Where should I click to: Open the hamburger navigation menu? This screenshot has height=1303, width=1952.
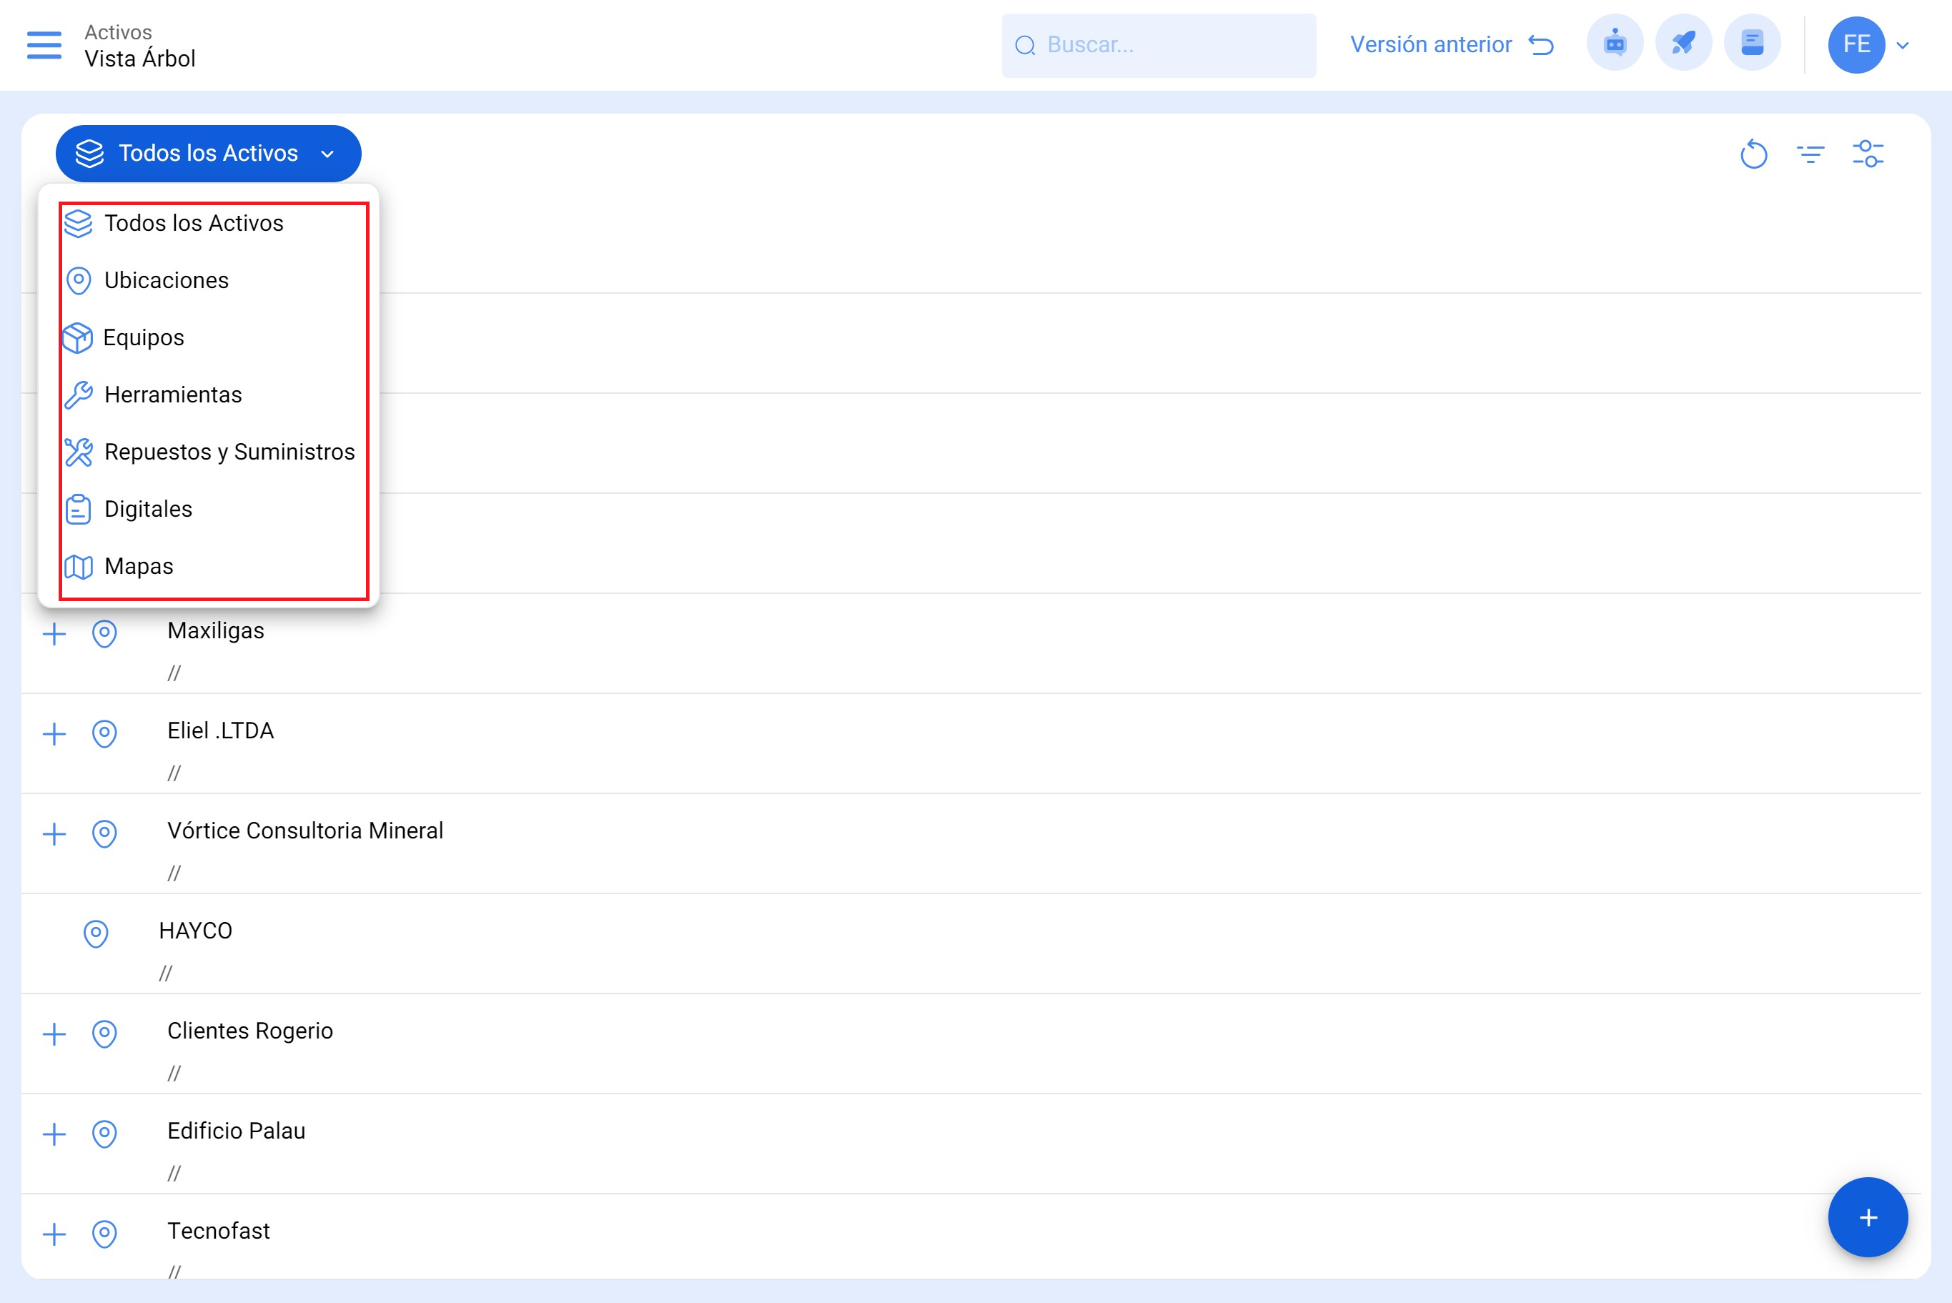tap(44, 45)
